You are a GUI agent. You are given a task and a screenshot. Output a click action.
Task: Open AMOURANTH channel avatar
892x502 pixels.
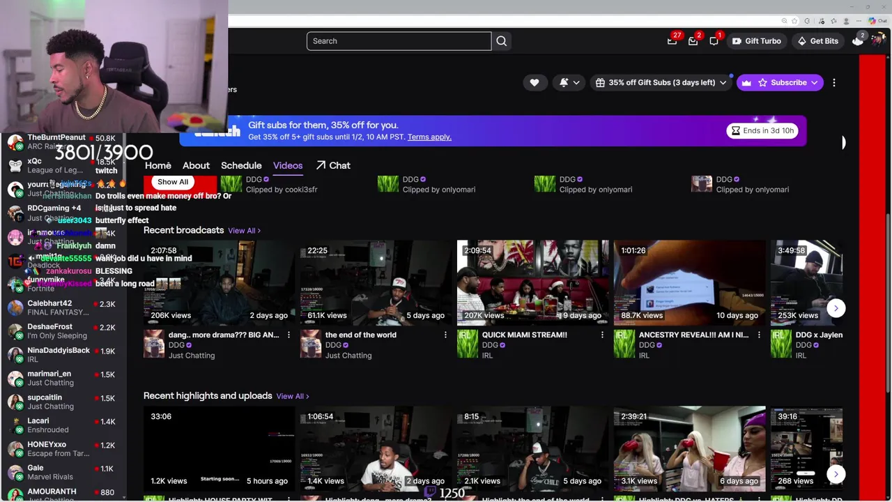[x=15, y=495]
